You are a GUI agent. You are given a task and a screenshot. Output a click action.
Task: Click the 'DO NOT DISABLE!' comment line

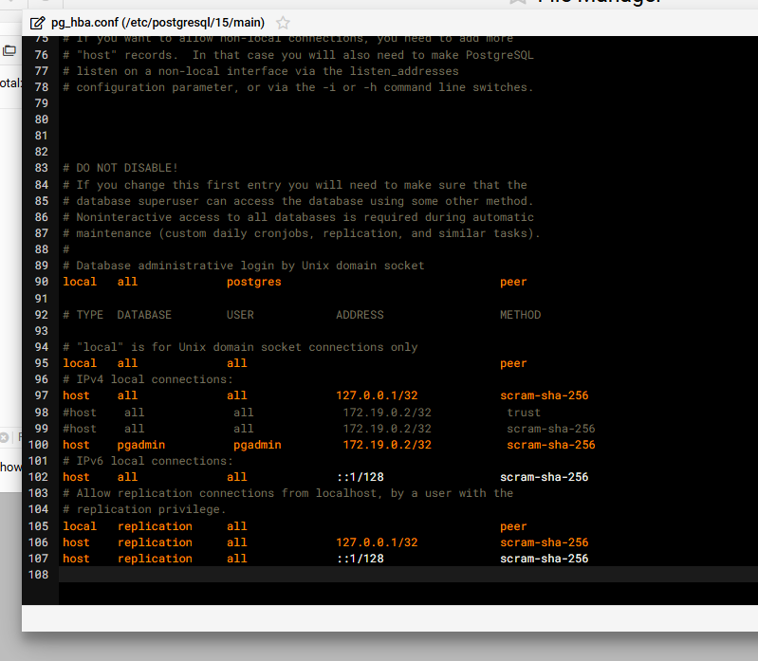tap(120, 168)
